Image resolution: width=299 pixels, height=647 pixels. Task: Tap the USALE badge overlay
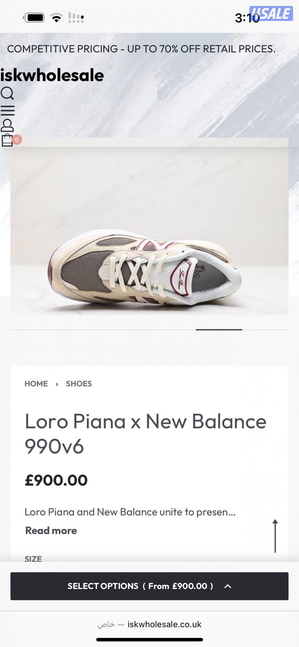coord(271,13)
